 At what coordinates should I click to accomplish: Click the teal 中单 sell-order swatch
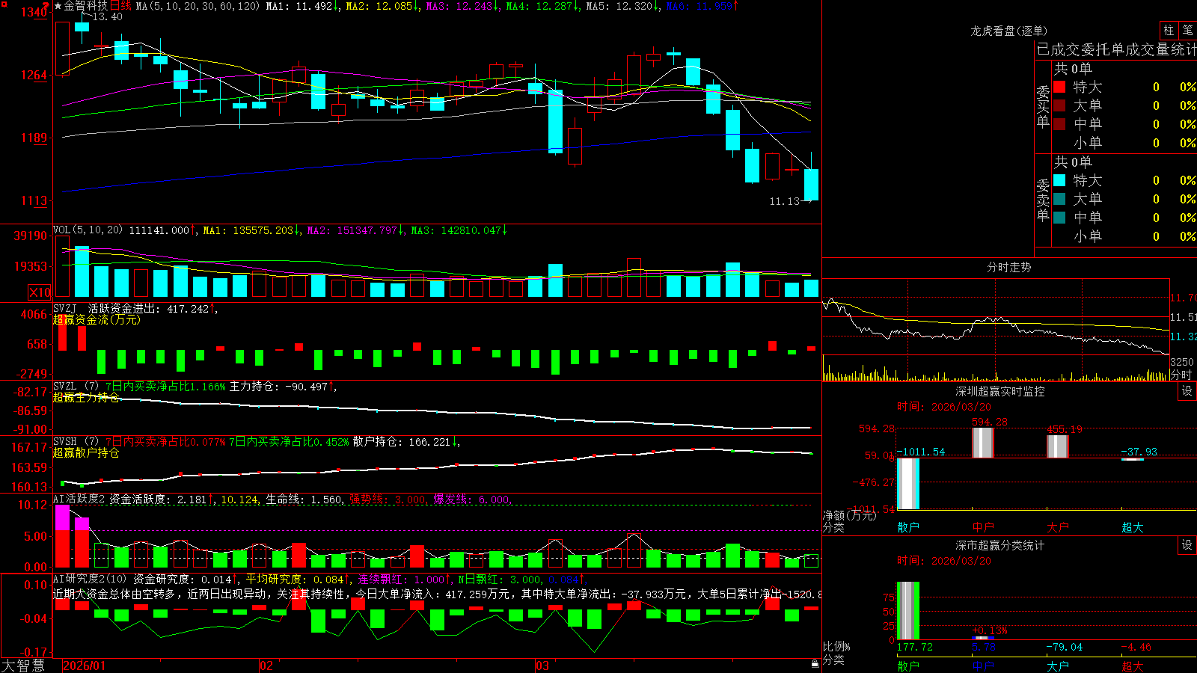tap(1059, 217)
